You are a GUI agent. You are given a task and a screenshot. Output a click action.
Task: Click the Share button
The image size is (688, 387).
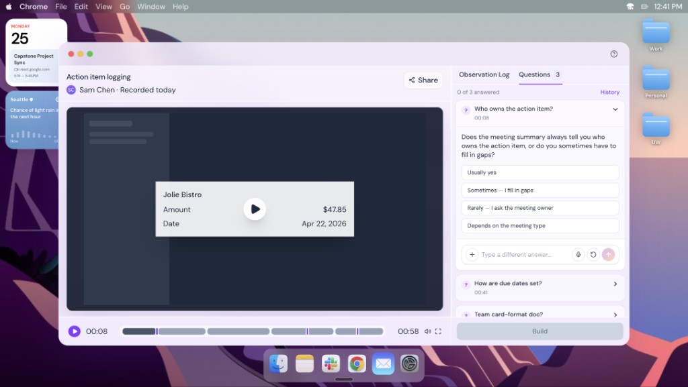coord(423,80)
